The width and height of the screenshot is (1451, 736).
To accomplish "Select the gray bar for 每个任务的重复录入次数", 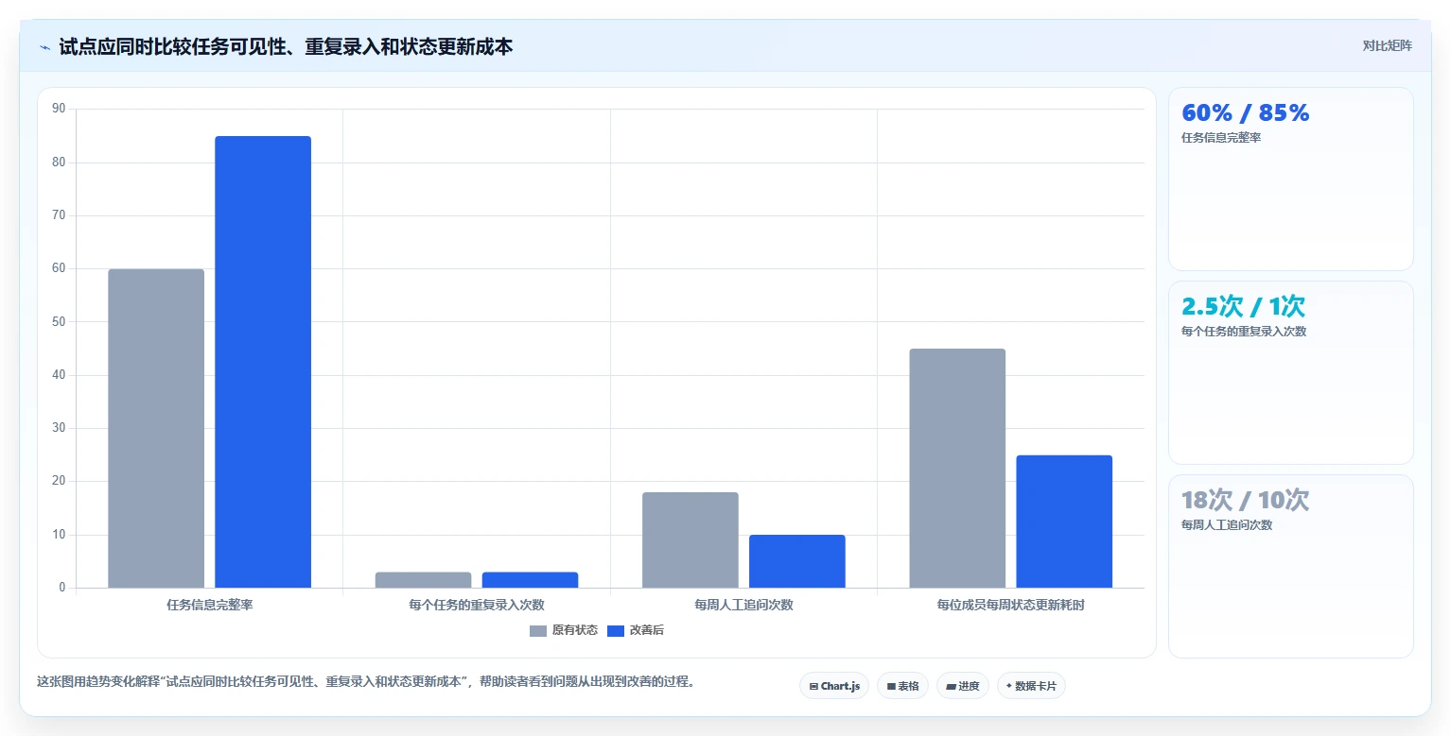I will coord(423,580).
